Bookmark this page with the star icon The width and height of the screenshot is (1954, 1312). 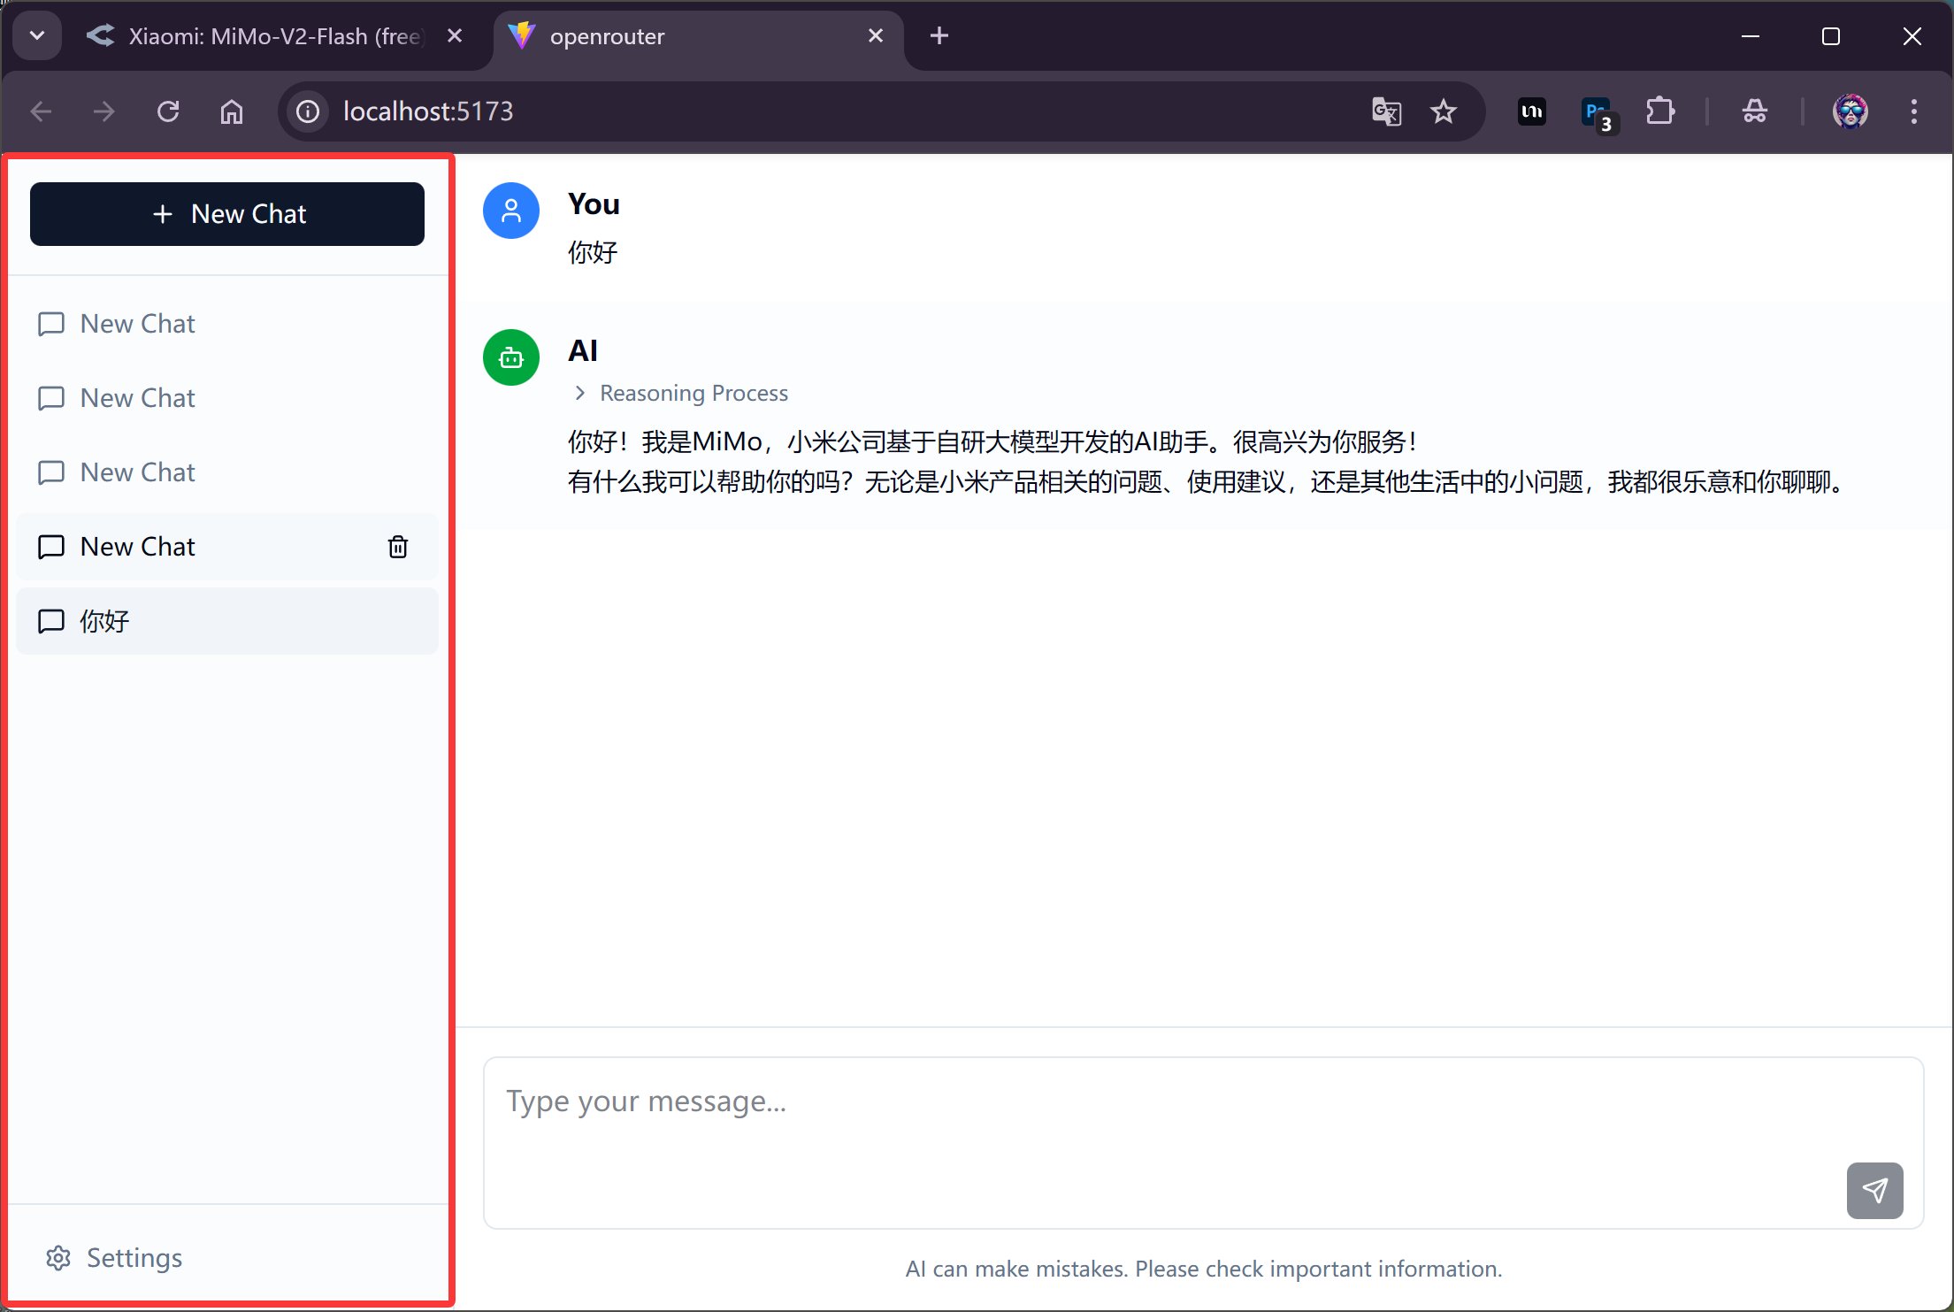1443,111
